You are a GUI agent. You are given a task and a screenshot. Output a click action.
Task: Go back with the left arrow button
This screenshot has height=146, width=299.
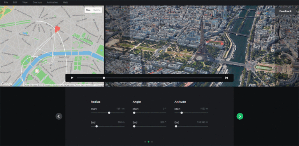59,116
